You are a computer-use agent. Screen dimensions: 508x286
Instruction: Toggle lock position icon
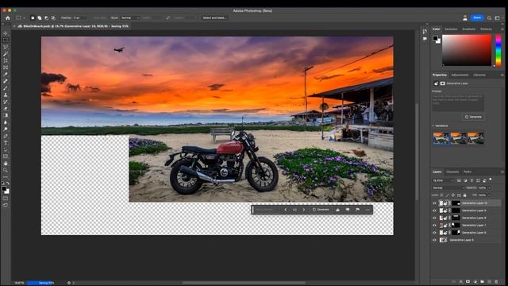pos(453,195)
